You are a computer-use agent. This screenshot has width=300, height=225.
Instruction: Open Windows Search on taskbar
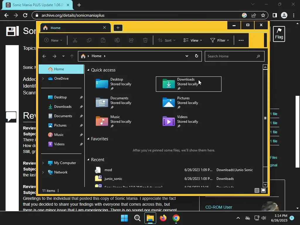pos(137,218)
